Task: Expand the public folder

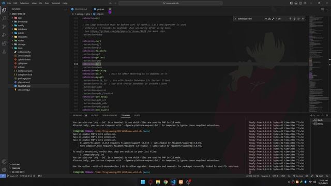Action: point(21,33)
